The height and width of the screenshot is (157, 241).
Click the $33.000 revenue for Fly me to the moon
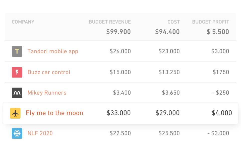point(119,113)
